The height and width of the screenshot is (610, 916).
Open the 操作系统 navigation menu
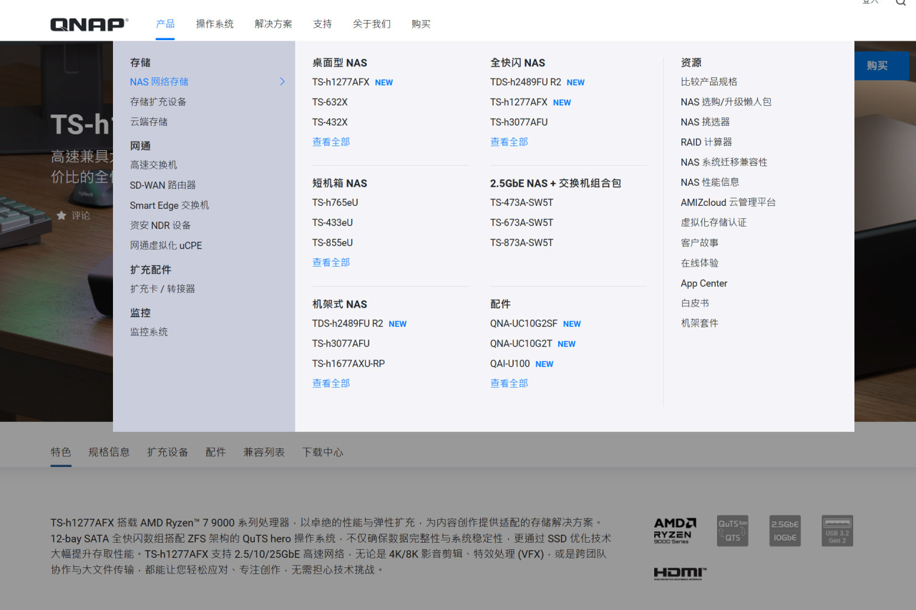[215, 24]
